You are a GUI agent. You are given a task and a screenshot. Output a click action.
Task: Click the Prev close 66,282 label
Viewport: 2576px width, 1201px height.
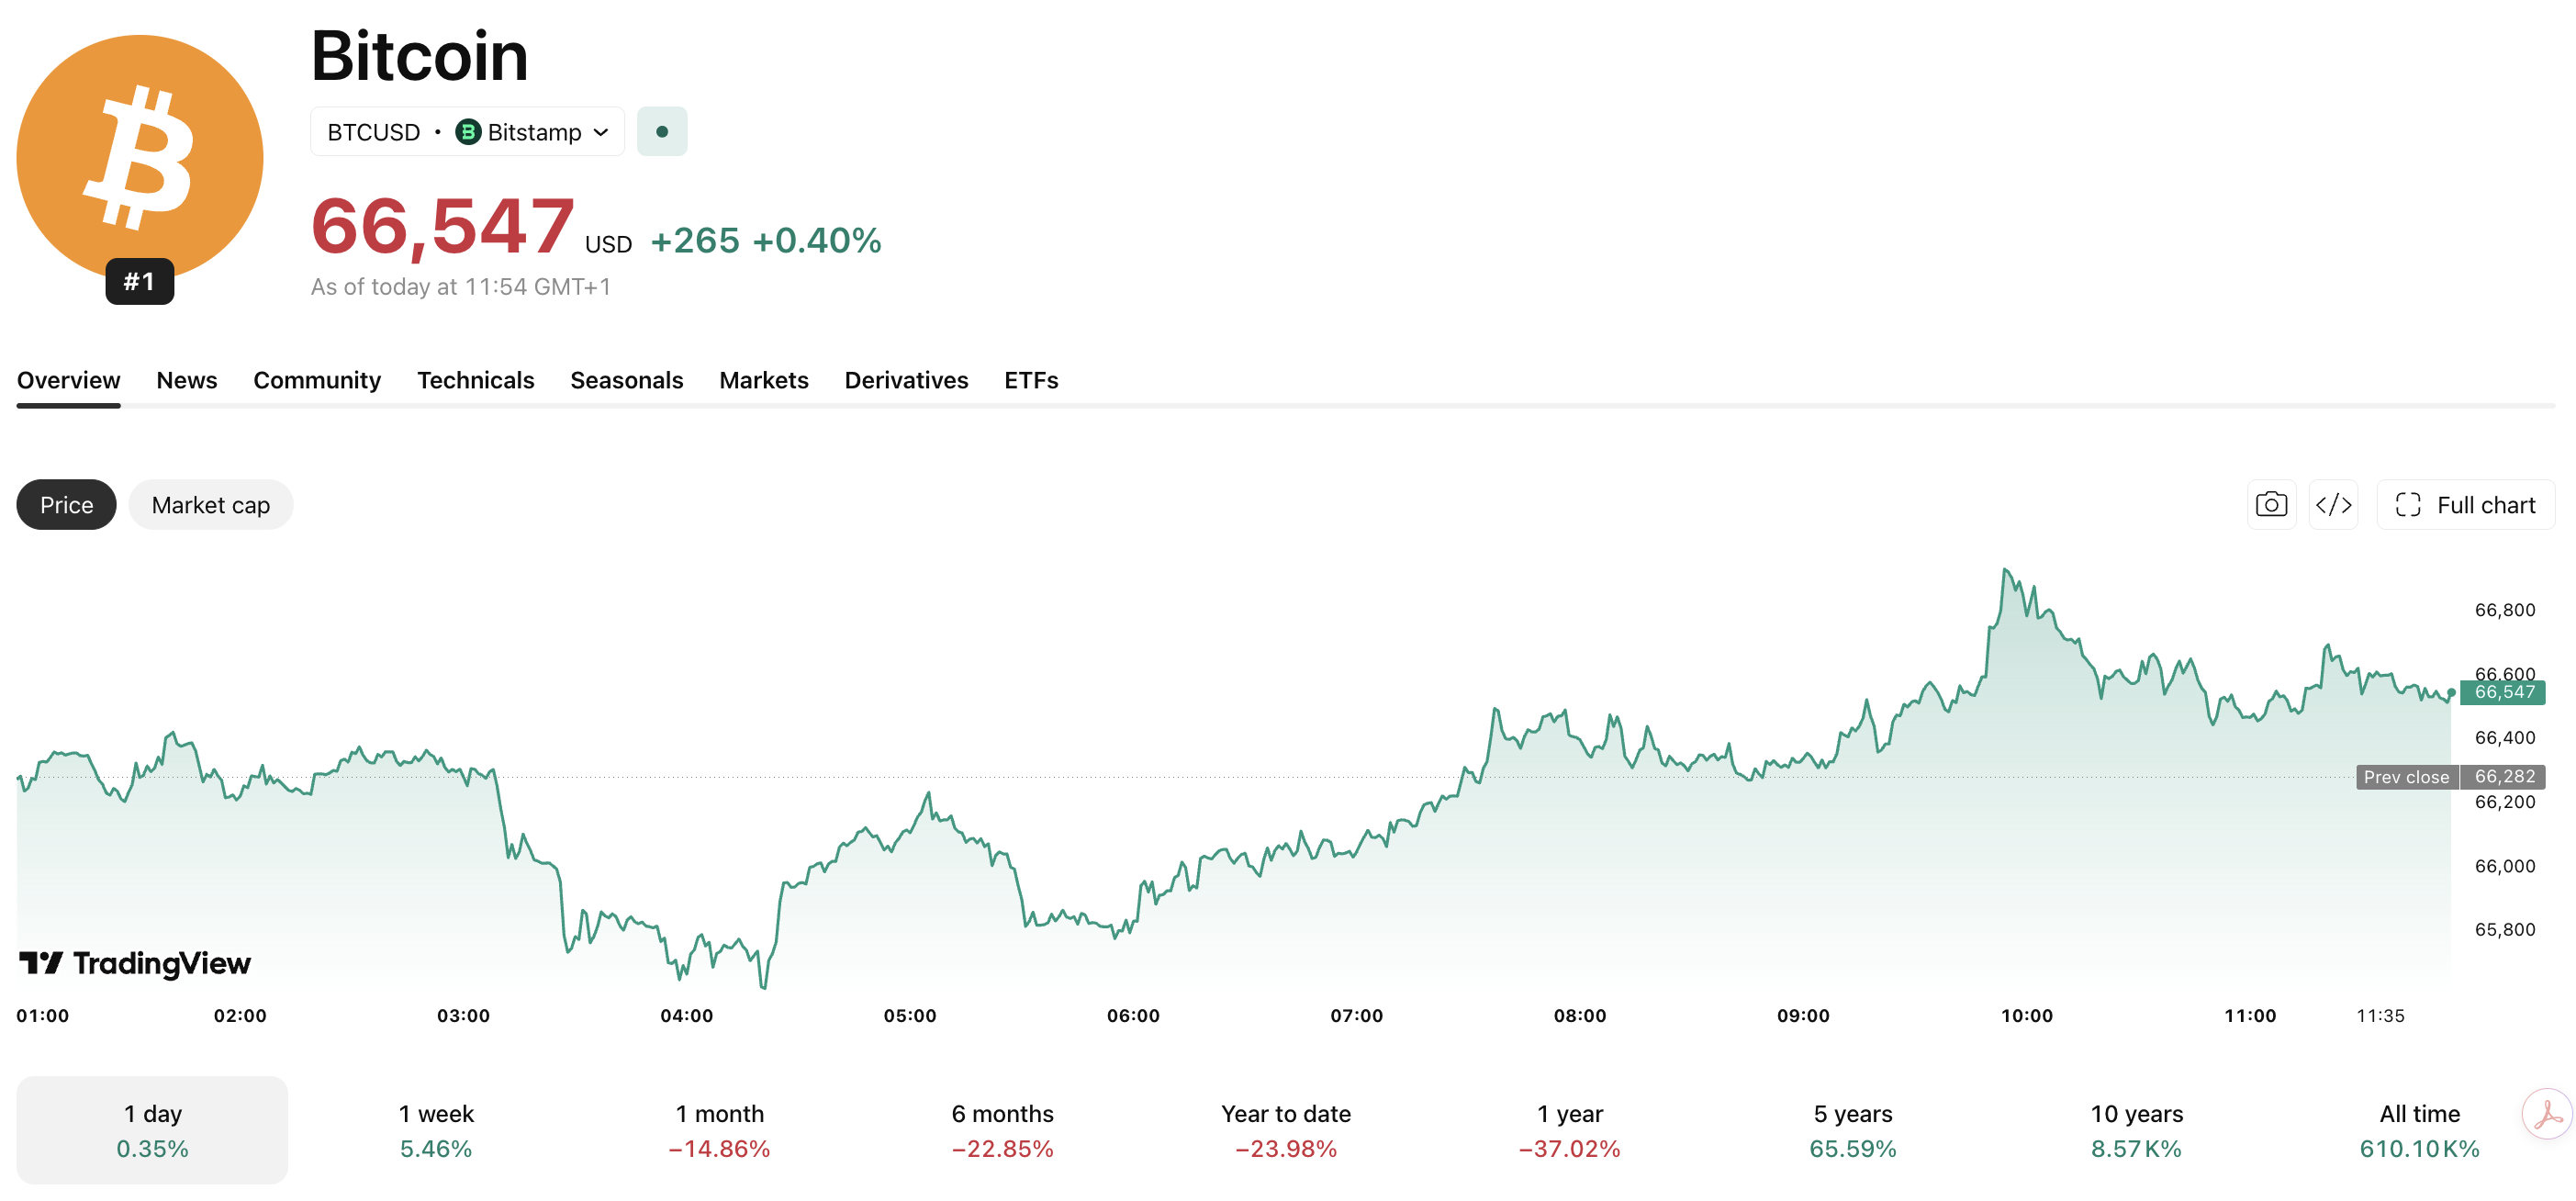(2451, 777)
